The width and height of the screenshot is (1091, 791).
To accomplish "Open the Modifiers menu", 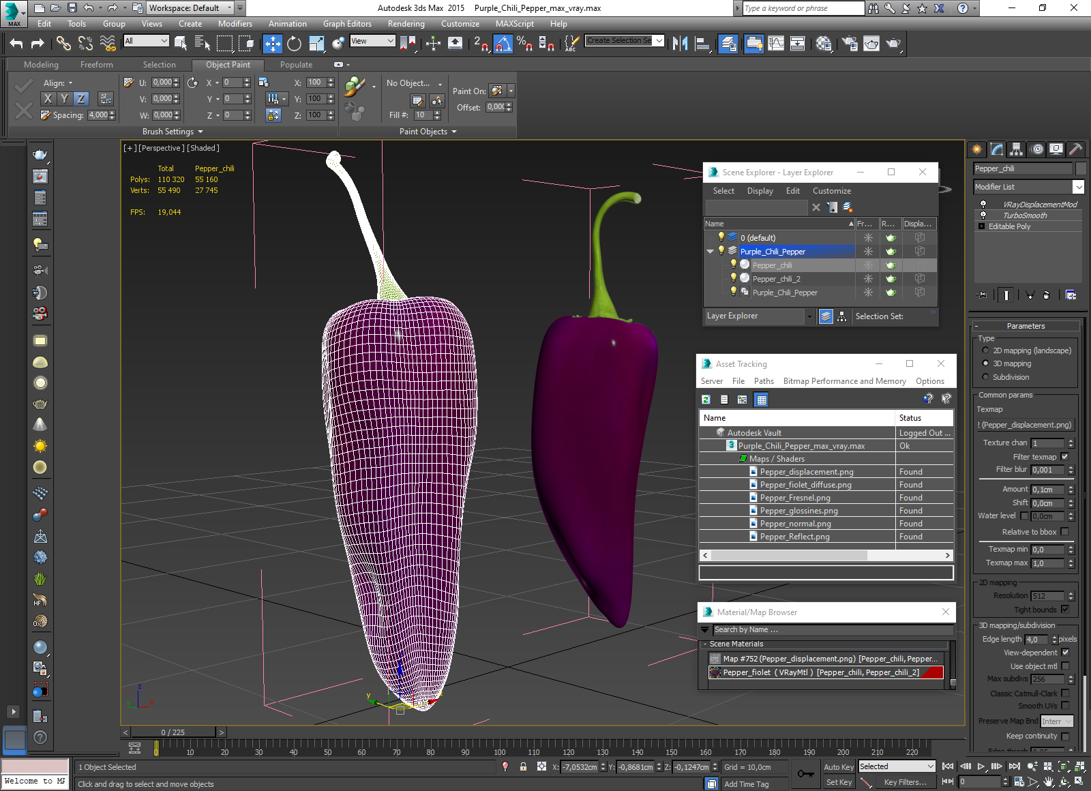I will point(235,24).
